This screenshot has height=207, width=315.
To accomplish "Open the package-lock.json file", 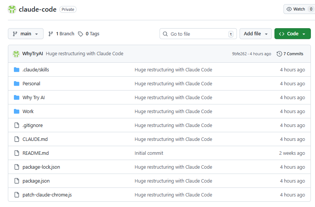I will pyautogui.click(x=41, y=167).
